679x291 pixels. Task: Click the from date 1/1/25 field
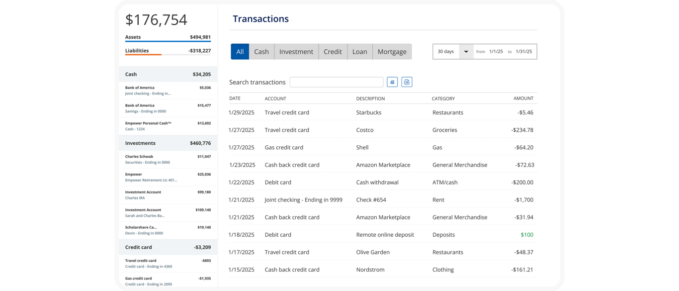coord(496,52)
